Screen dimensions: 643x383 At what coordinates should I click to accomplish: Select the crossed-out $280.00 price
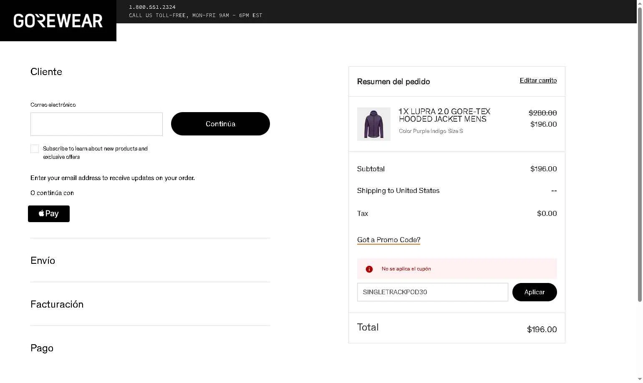point(543,113)
